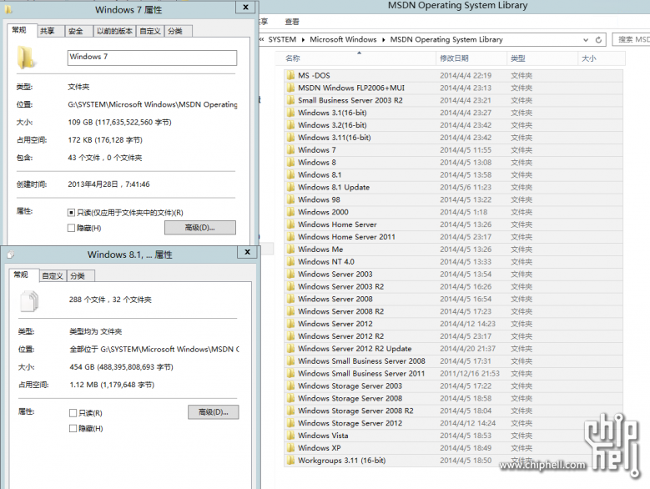Switch to Sharing tab in Windows 7 properties
The image size is (650, 489).
51,31
